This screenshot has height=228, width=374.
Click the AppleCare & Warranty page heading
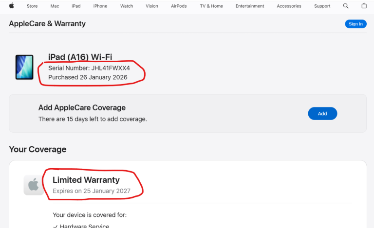(47, 23)
